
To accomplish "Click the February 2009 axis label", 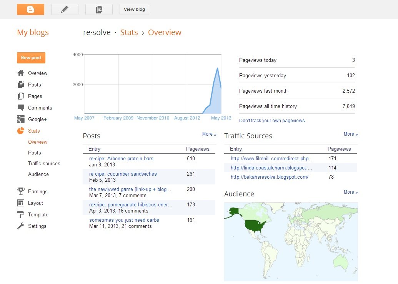I will coord(118,118).
